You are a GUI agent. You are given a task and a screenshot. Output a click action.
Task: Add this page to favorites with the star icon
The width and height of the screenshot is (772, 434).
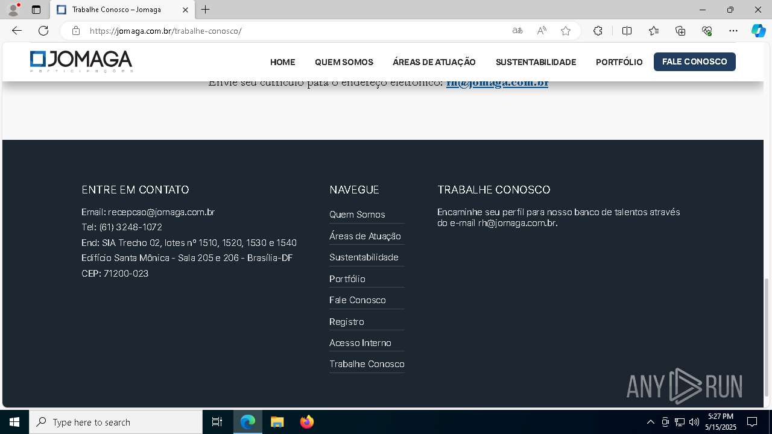566,31
